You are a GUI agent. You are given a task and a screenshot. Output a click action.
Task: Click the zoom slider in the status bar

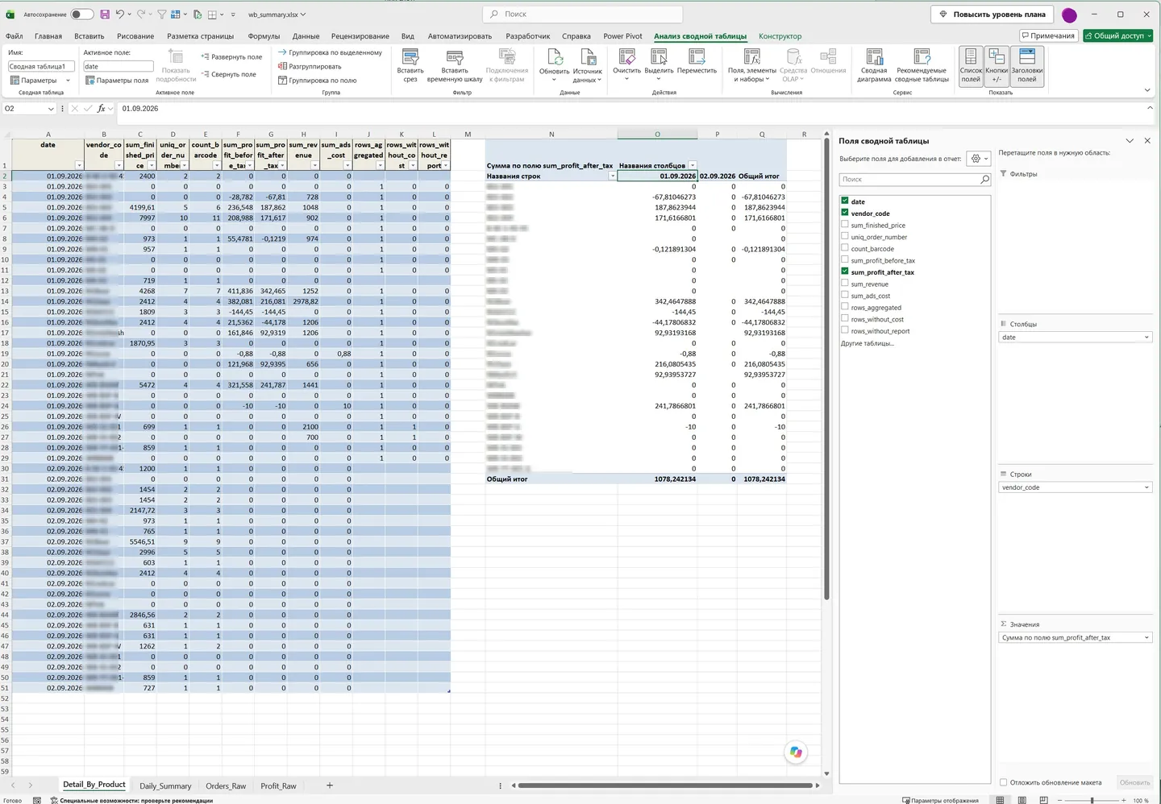(1092, 800)
